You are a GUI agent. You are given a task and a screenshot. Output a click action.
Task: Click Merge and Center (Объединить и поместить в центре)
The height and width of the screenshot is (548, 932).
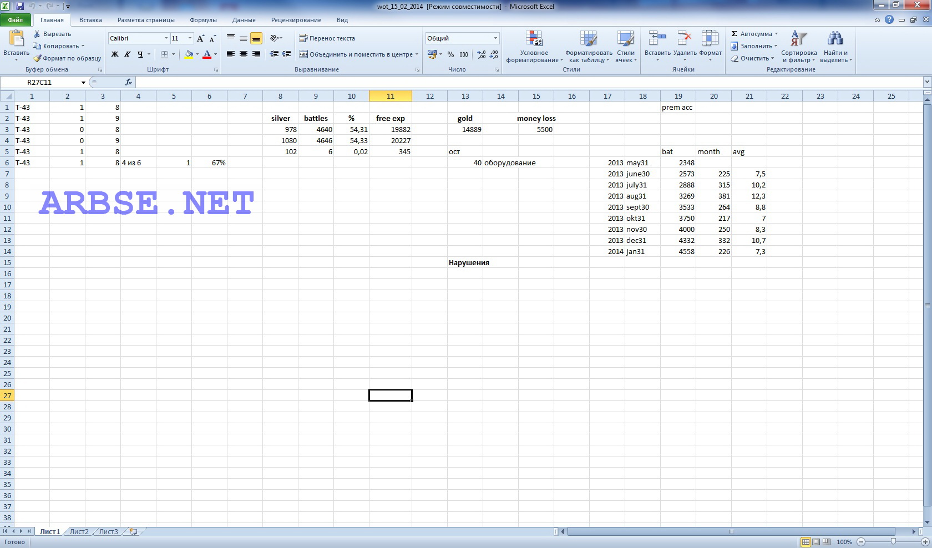pos(355,54)
